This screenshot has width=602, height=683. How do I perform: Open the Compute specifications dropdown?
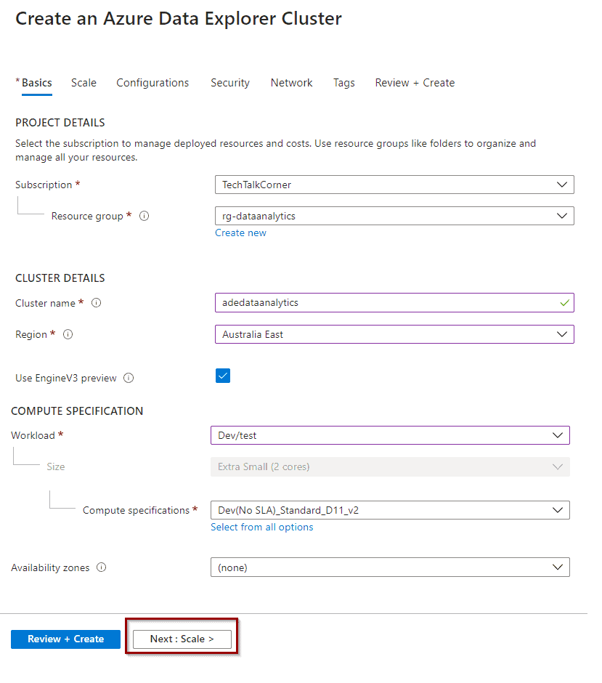[390, 510]
